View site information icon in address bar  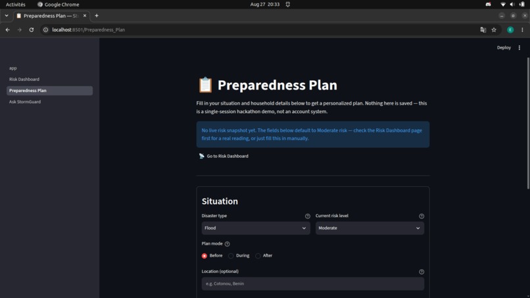tap(45, 30)
